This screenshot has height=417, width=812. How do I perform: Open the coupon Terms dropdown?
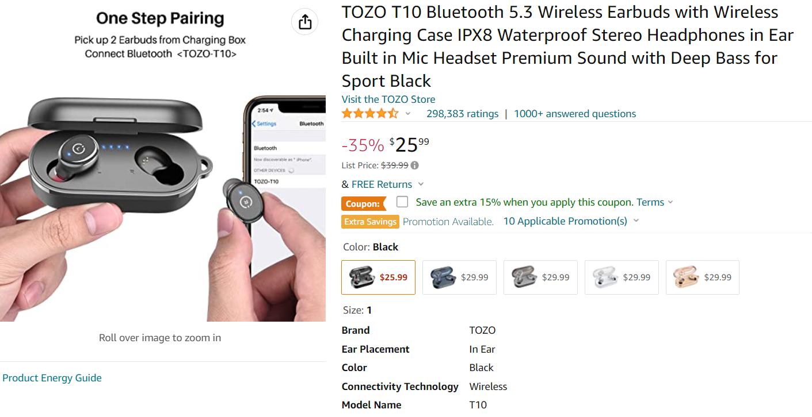[x=654, y=202]
